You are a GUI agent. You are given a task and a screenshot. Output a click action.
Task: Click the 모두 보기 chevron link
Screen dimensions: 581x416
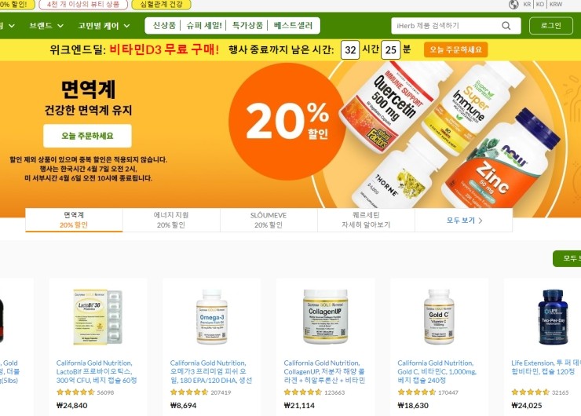point(464,221)
